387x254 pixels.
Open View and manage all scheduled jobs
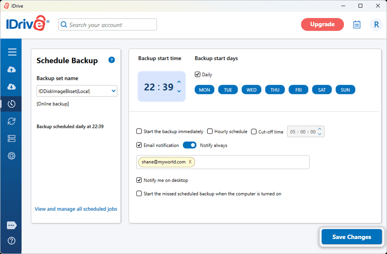76,209
